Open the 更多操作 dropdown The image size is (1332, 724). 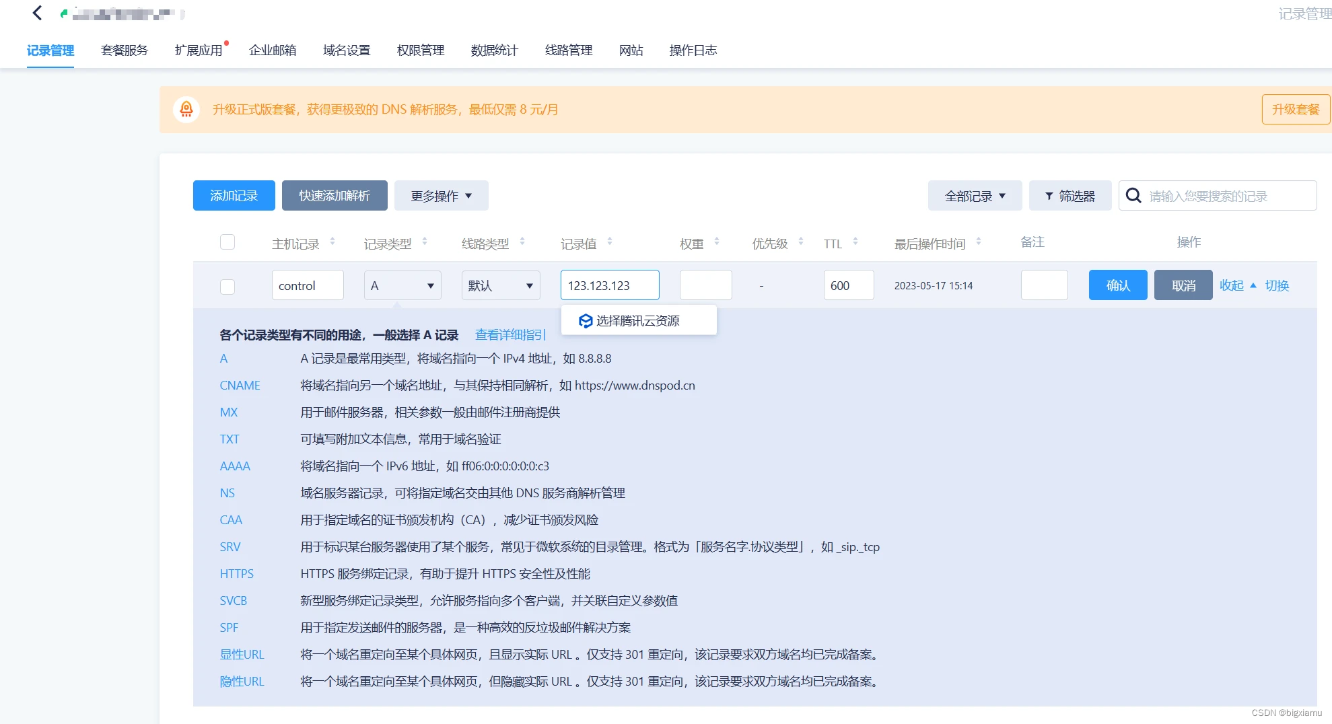(442, 196)
